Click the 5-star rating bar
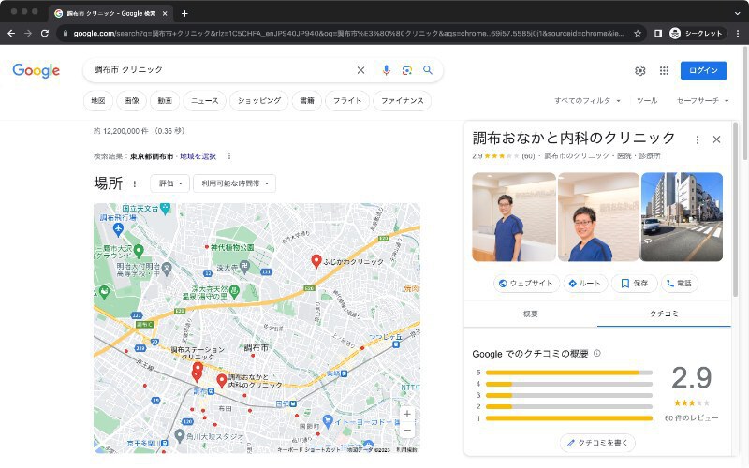Screen dimensions: 749x468 coord(568,373)
